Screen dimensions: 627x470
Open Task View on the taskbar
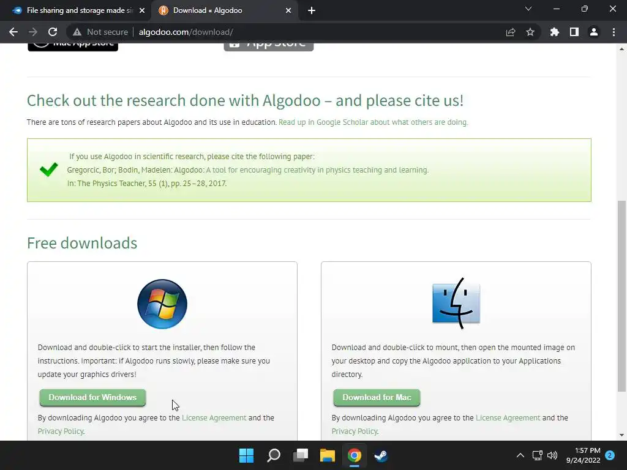tap(301, 455)
